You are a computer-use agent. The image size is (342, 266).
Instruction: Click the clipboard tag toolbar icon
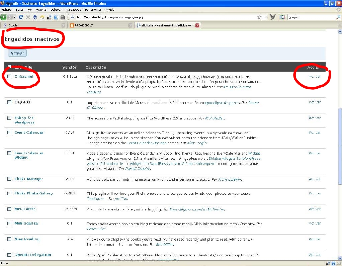(x=63, y=17)
